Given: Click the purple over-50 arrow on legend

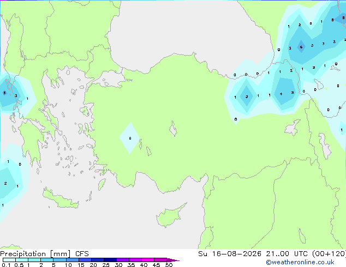Looking at the screenshot, I should point(173,260).
